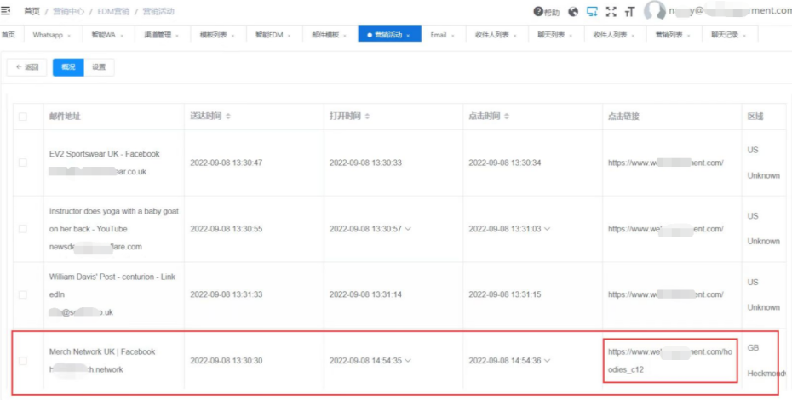Click the GB region value
Screen dimensions: 792x400
pos(753,348)
